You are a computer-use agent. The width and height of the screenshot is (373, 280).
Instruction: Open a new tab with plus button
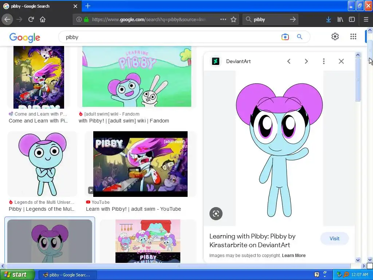[x=88, y=6]
